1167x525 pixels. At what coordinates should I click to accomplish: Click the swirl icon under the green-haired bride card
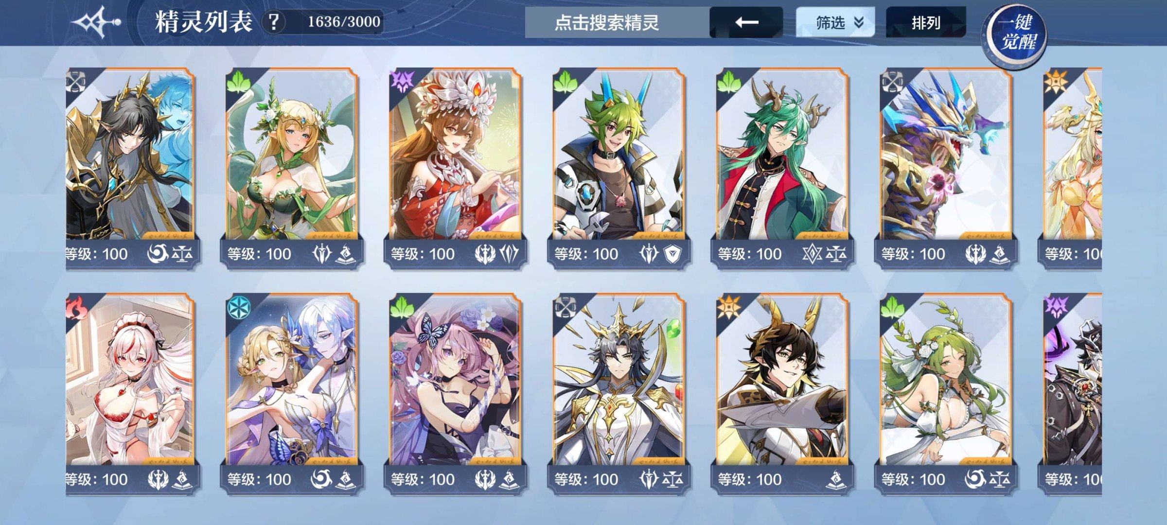(975, 479)
